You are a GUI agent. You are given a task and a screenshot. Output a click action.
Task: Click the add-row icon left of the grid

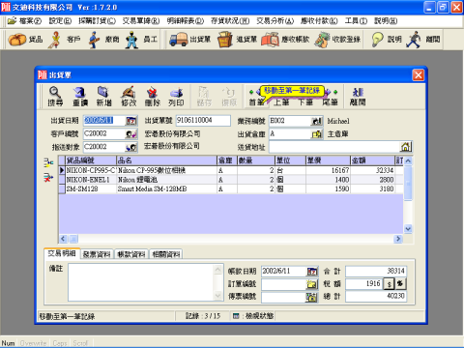coord(48,162)
